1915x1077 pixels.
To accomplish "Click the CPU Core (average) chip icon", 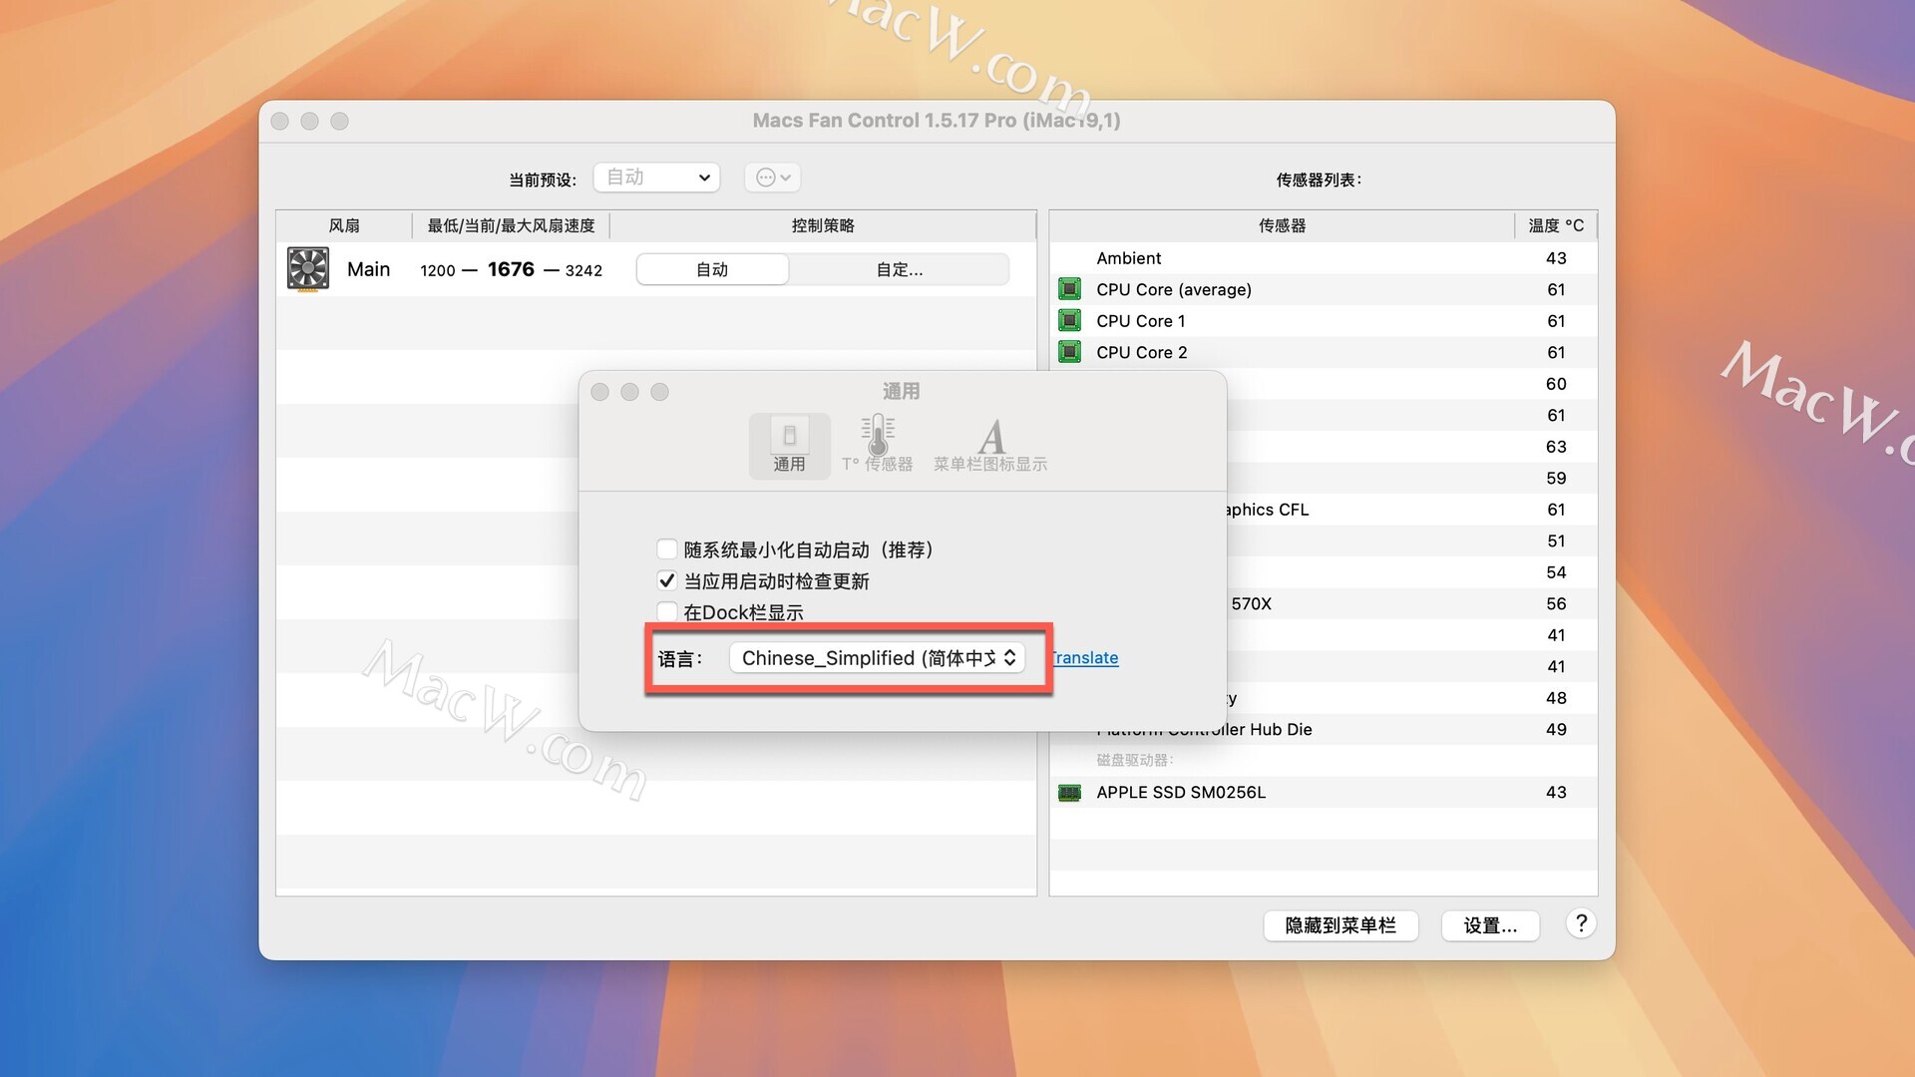I will pyautogui.click(x=1069, y=289).
